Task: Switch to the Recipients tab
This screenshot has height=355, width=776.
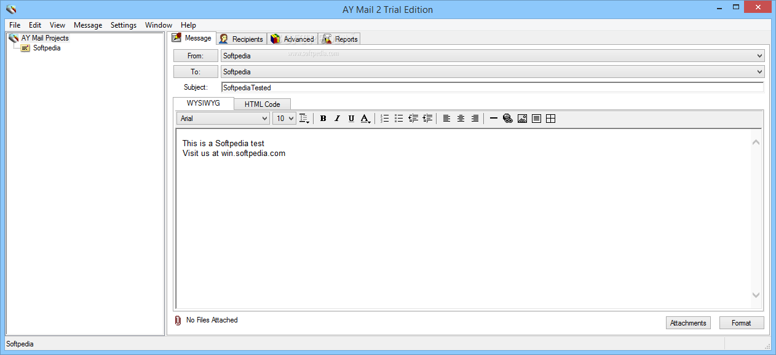Action: [242, 39]
